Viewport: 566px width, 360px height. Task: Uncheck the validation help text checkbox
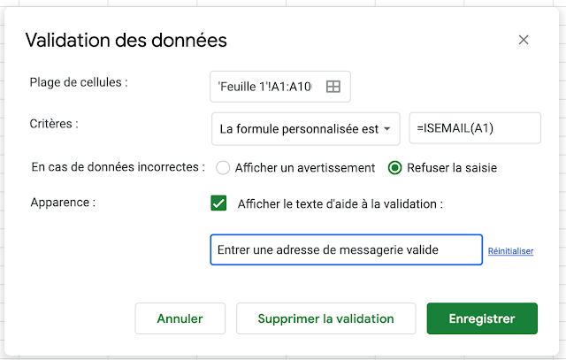click(x=218, y=203)
